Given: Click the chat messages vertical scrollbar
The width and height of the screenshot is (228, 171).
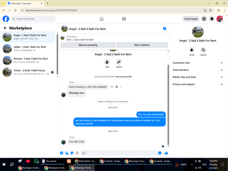Looking at the screenshot, I should (168, 105).
